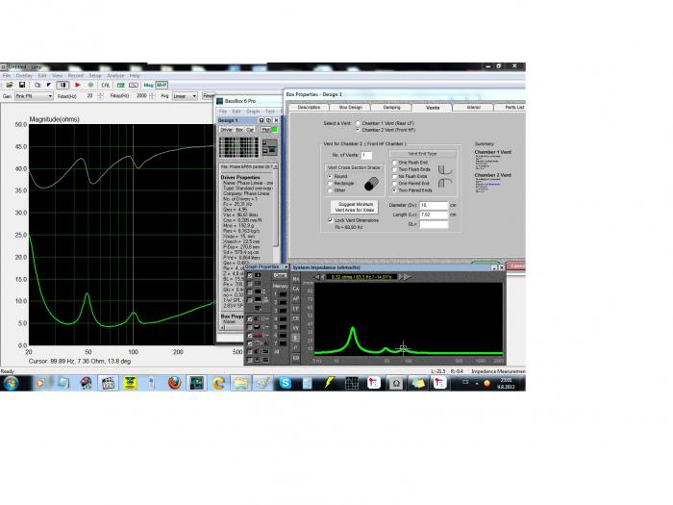The width and height of the screenshot is (673, 505).
Task: Select One Flared End vent type
Action: tap(394, 184)
